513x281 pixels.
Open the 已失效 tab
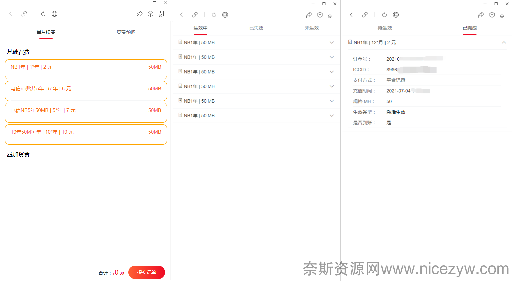pos(256,28)
